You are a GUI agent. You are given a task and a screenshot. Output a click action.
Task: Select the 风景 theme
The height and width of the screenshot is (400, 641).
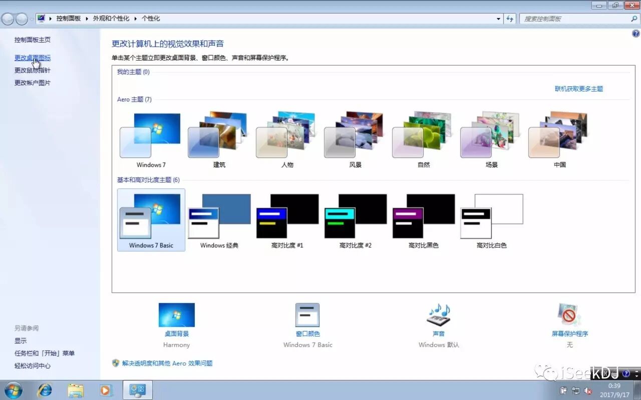355,140
